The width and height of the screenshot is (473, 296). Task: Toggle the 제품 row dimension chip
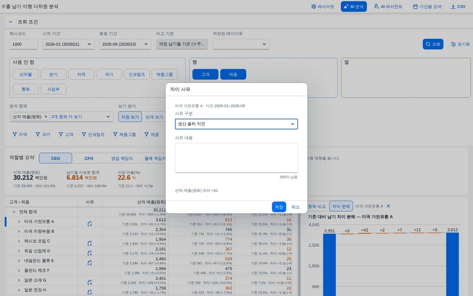tap(233, 74)
